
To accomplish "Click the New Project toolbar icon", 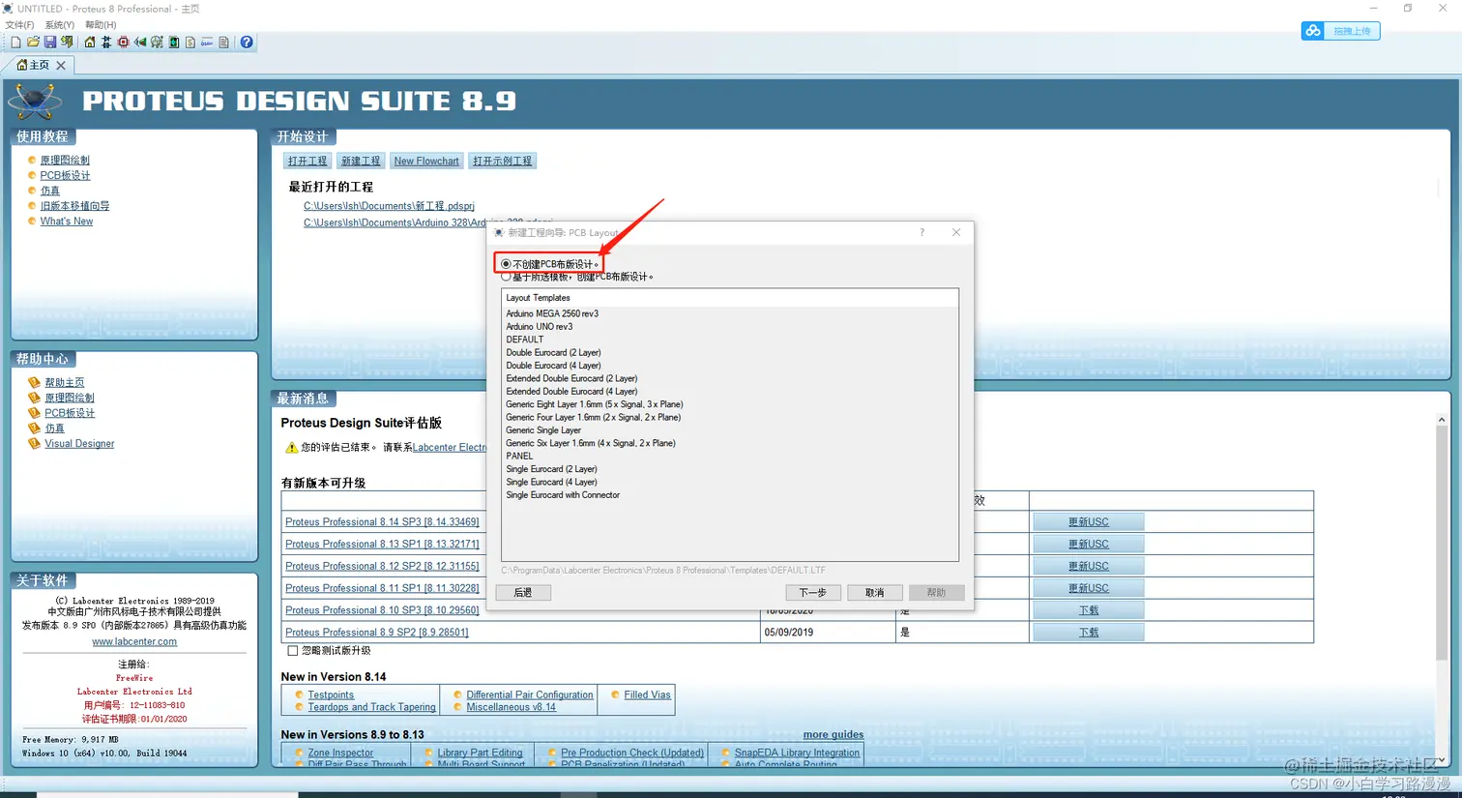I will (15, 43).
